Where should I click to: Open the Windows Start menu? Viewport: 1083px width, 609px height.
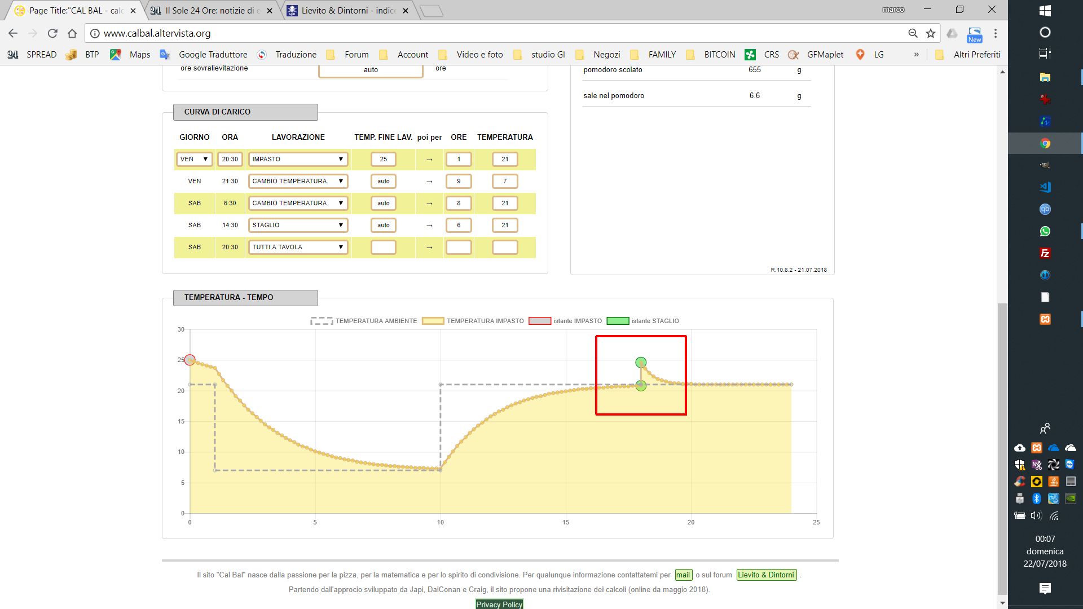click(x=1045, y=11)
